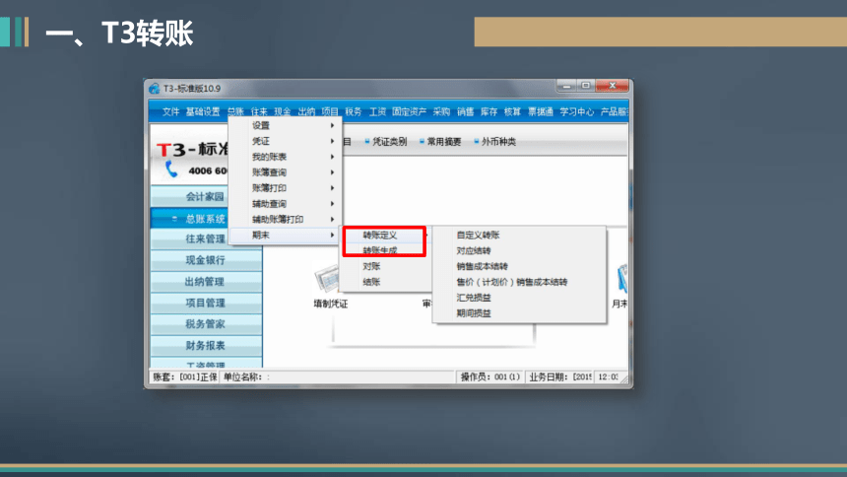This screenshot has height=477, width=847.
Task: Open the 出纳 menu
Action: [x=306, y=111]
